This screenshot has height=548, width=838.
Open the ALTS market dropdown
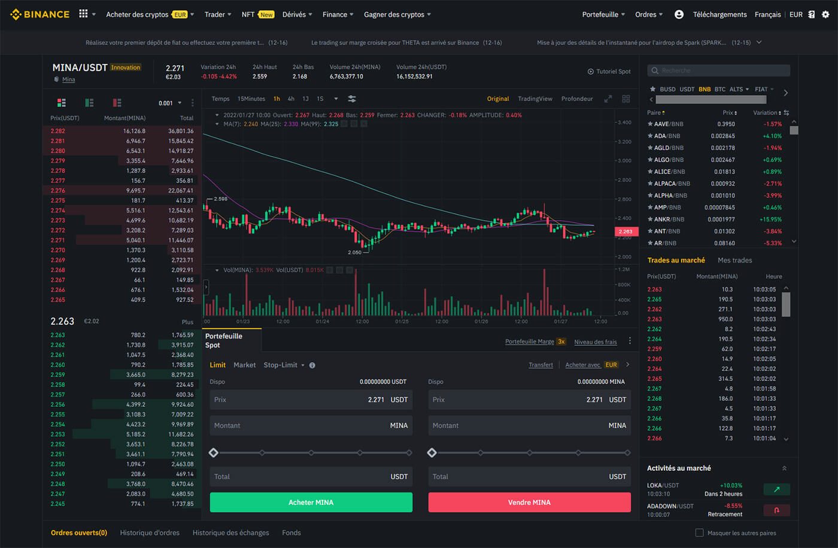coord(739,89)
